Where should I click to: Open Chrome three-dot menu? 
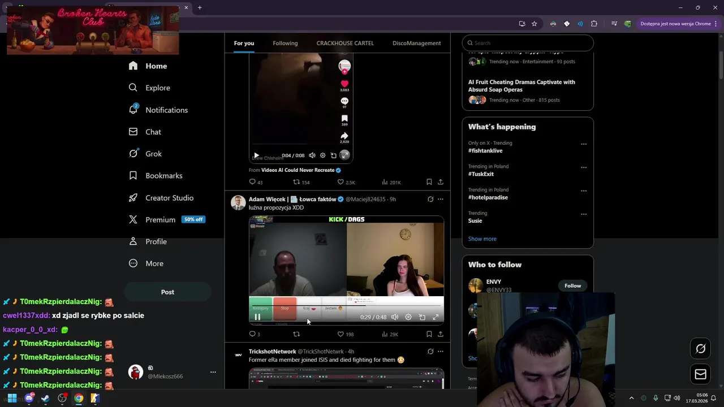click(x=716, y=24)
